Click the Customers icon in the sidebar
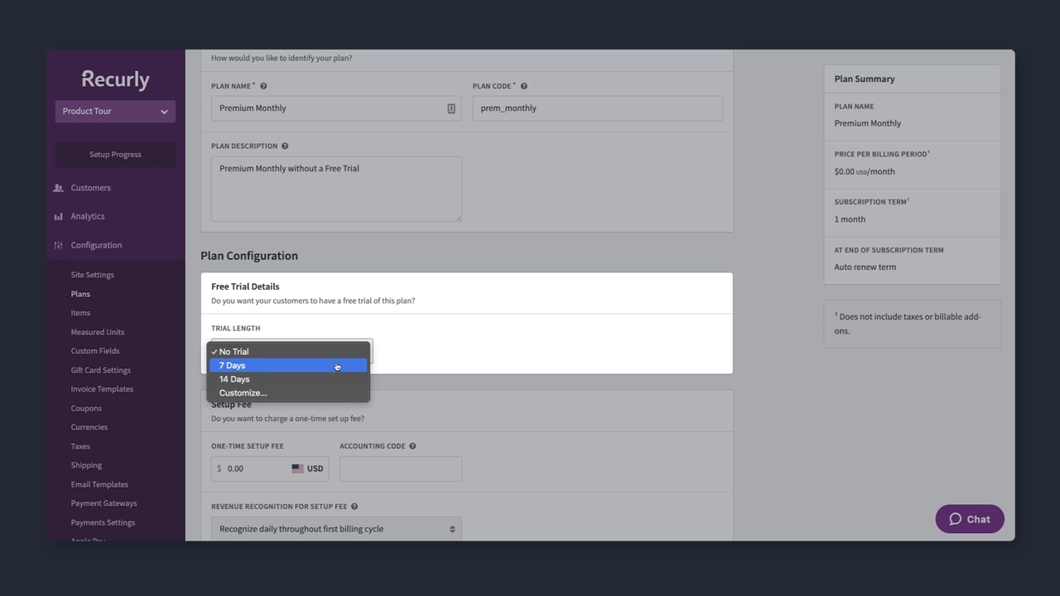Screen dimensions: 1060x596 pyautogui.click(x=58, y=187)
